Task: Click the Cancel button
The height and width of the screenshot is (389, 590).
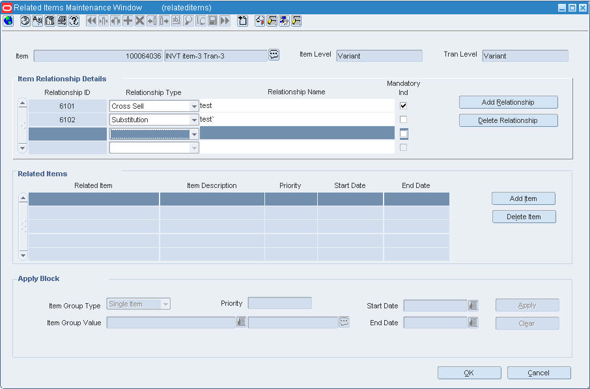Action: (539, 373)
